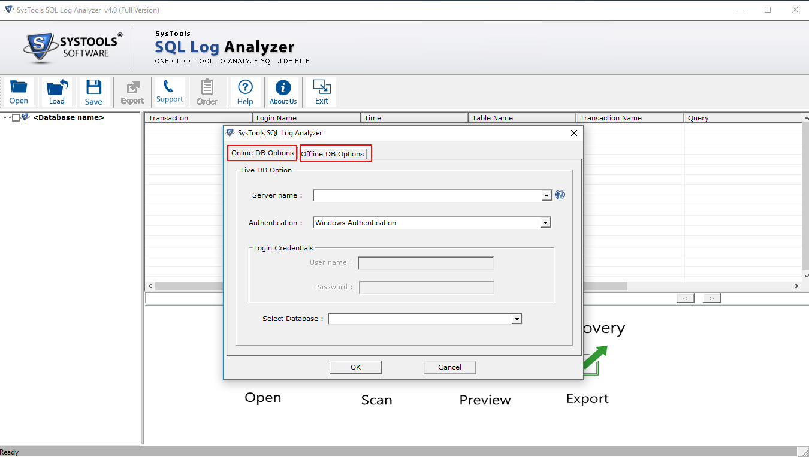
Task: Click the previous page arrow button
Action: (x=686, y=298)
